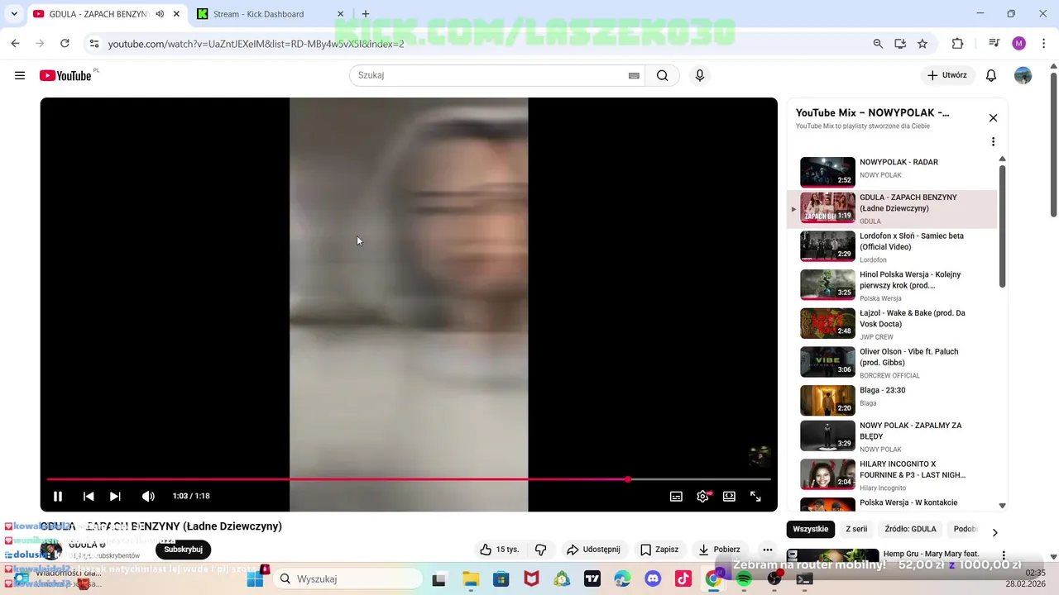This screenshot has height=595, width=1059.
Task: Open more actions ellipsis under the video
Action: 768,550
